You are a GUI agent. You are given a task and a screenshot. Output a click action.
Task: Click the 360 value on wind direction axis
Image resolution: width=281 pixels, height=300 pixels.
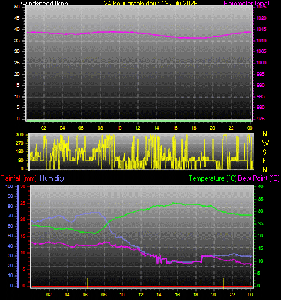coord(19,134)
